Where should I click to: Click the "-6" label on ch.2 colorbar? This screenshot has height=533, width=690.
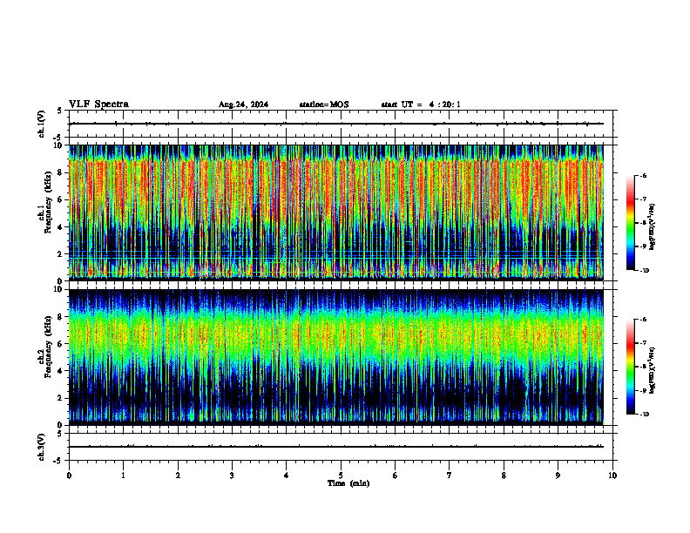[x=643, y=320]
